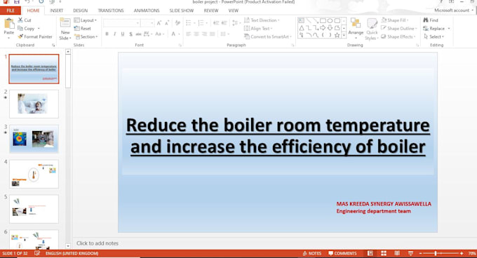Open the FILE tab
Viewport: 477px width, 258px height.
[x=11, y=11]
